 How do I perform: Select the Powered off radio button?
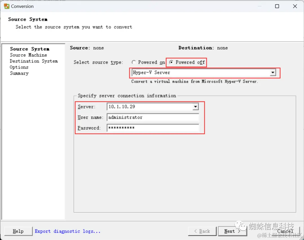click(x=171, y=62)
